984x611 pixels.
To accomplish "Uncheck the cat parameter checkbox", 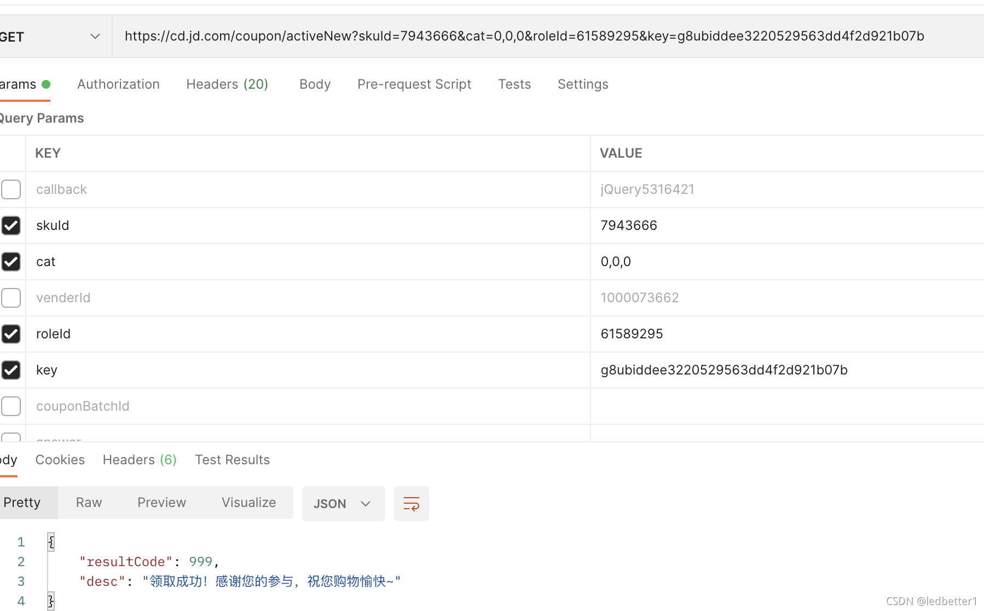I will pos(11,262).
